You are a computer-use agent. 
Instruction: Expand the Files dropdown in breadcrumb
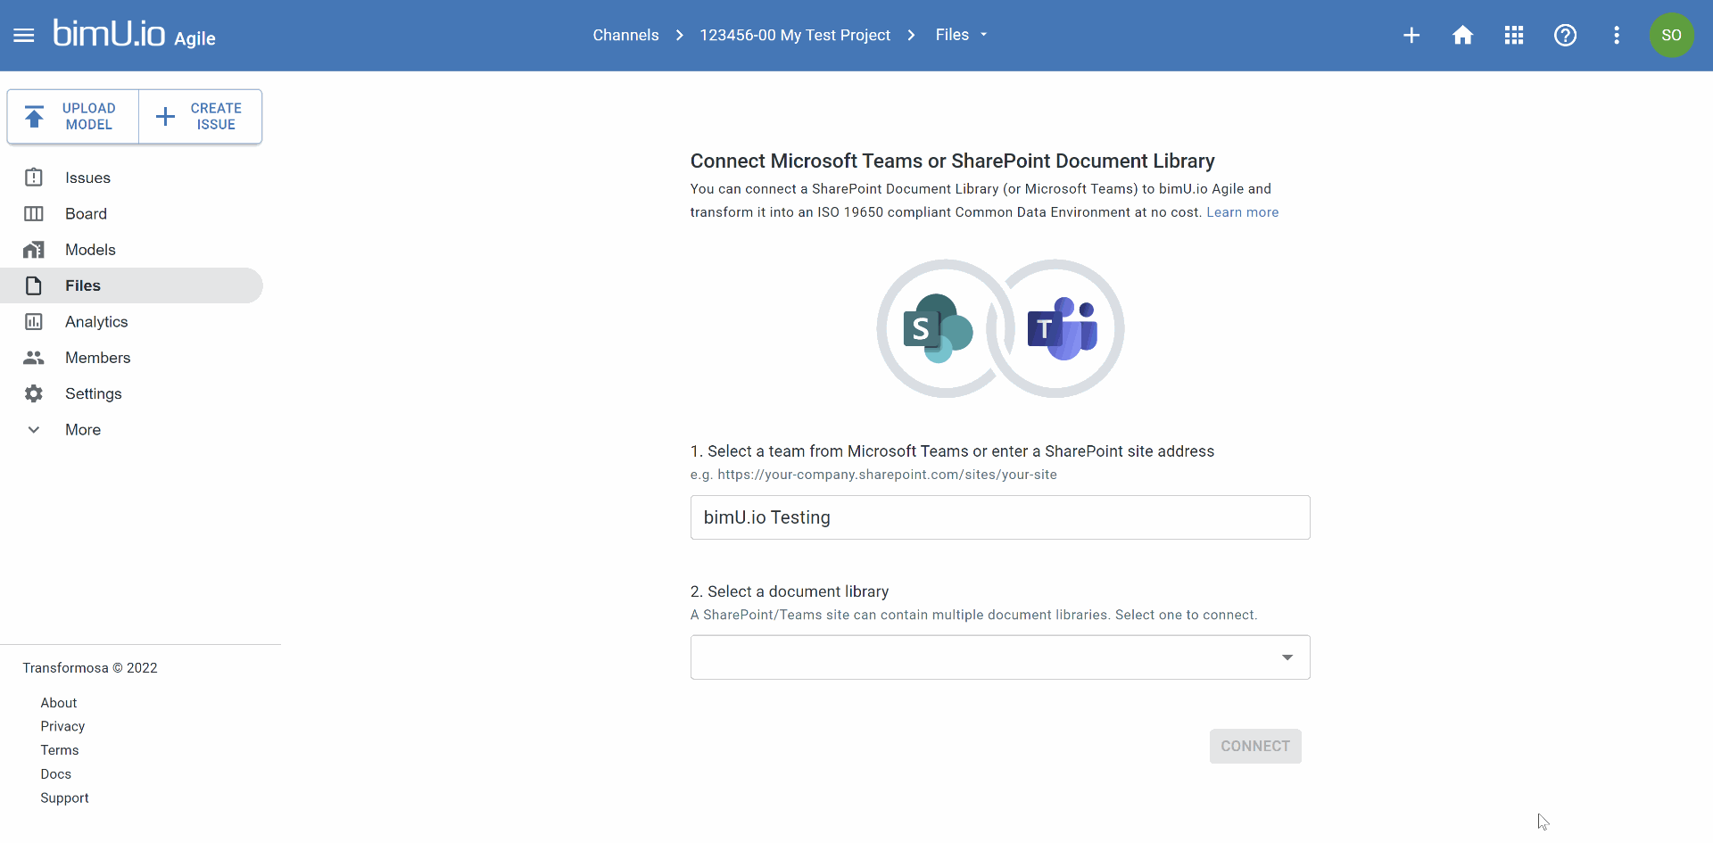click(x=982, y=35)
